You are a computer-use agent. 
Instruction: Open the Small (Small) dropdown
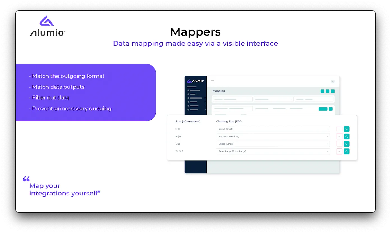[273, 129]
